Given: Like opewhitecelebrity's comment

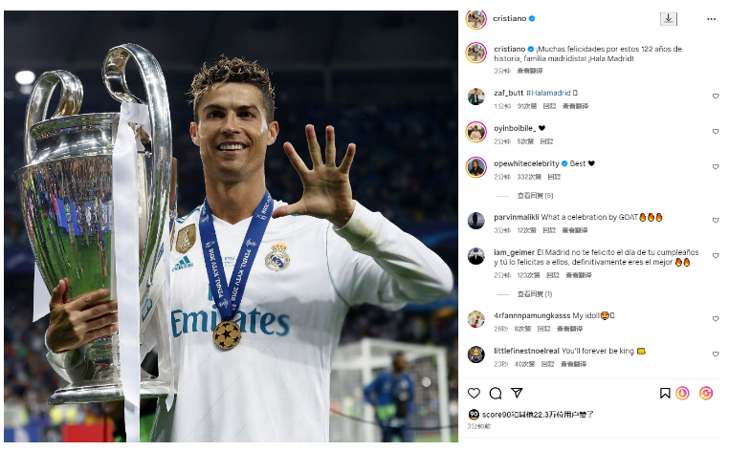Looking at the screenshot, I should [x=716, y=167].
